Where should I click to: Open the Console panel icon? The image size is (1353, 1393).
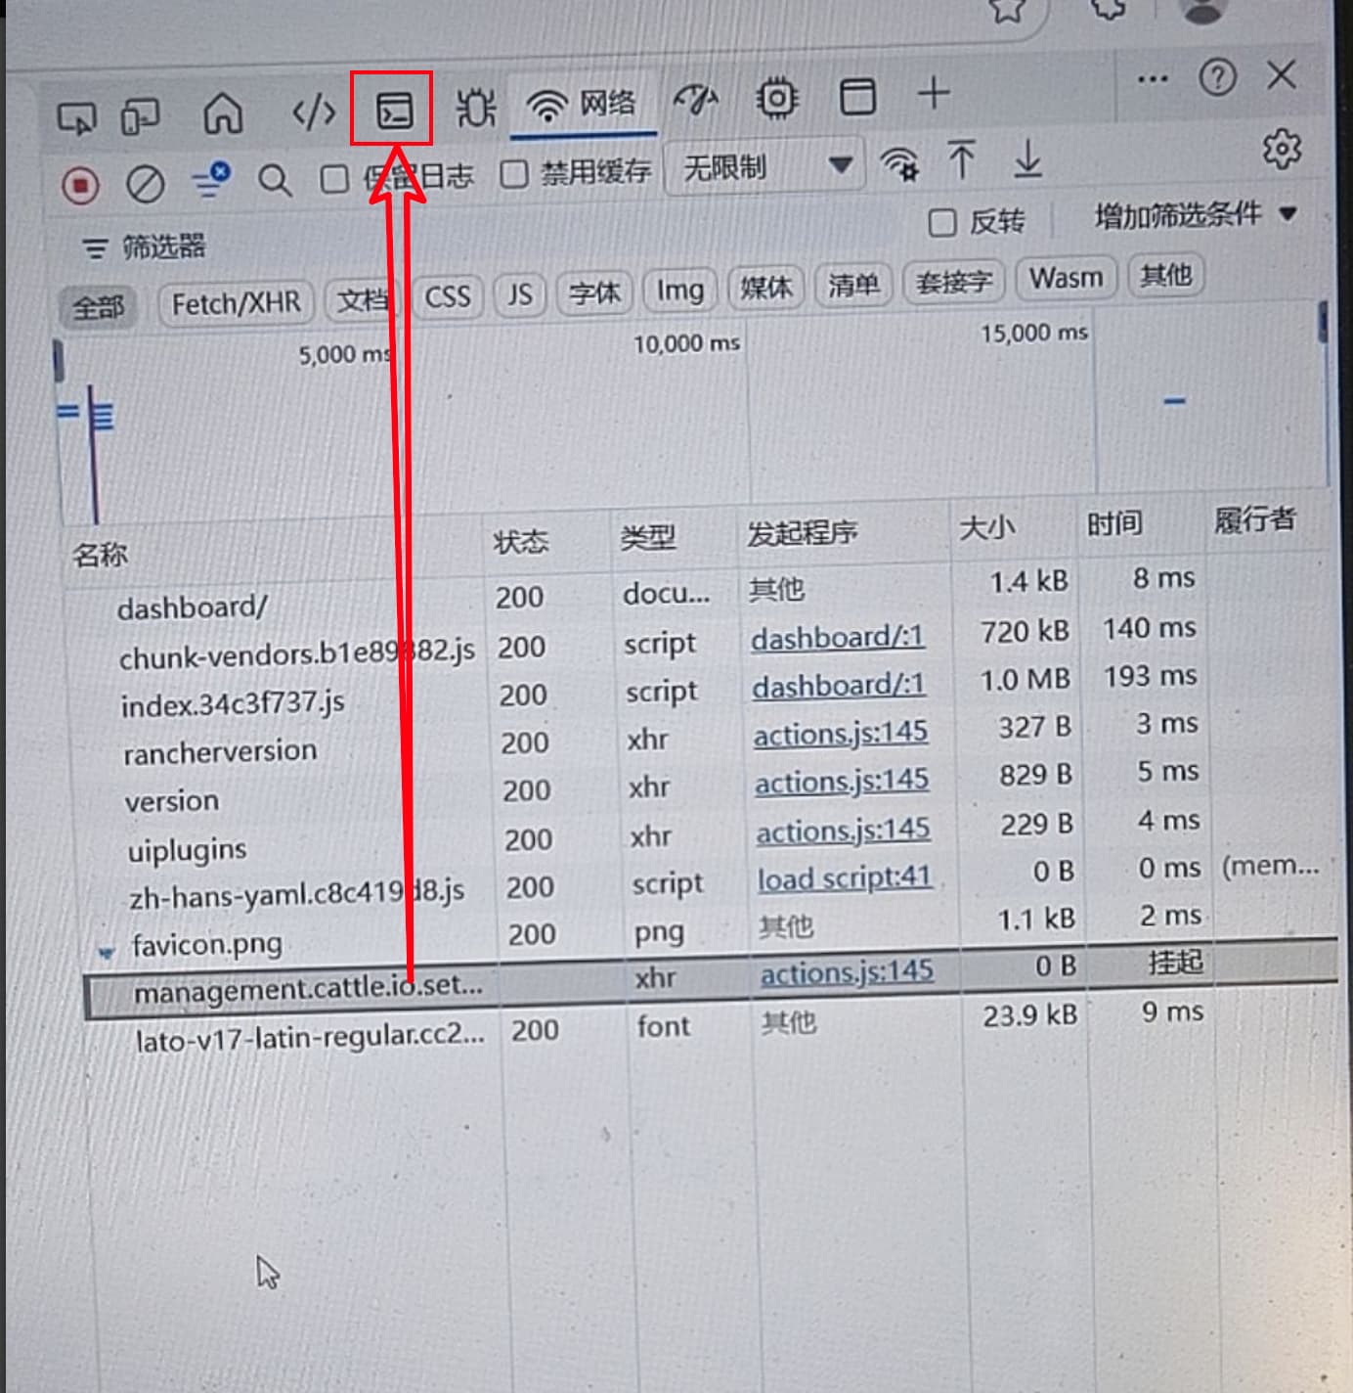point(393,110)
